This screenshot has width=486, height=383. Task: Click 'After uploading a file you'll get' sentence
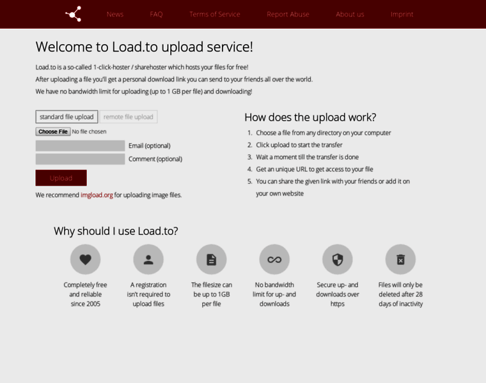pos(174,80)
